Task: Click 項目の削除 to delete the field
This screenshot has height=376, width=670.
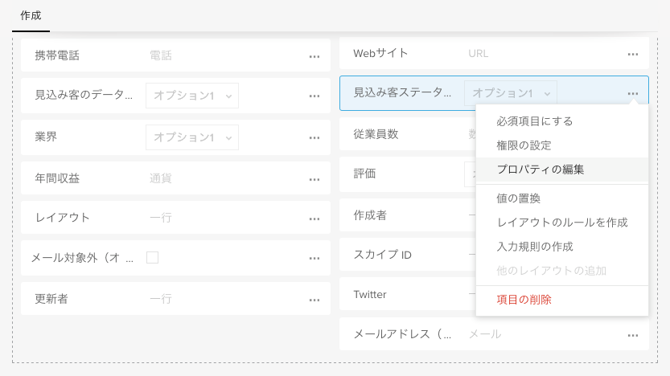Action: (x=524, y=300)
